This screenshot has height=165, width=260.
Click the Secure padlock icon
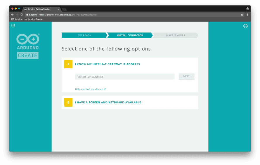(x=27, y=15)
